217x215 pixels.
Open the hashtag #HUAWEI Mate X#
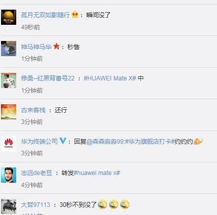(x=110, y=78)
